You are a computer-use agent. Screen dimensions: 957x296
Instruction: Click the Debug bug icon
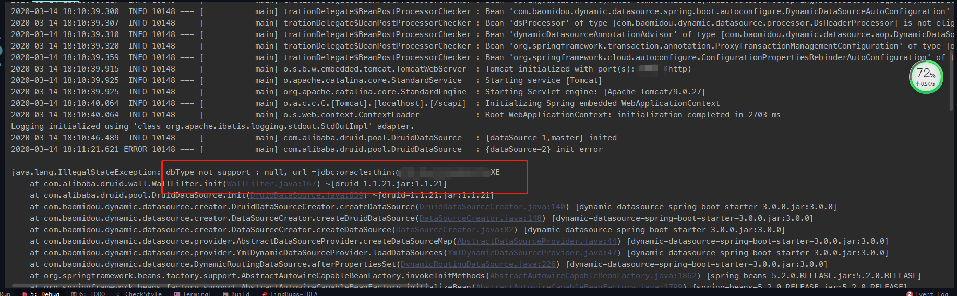point(25,294)
